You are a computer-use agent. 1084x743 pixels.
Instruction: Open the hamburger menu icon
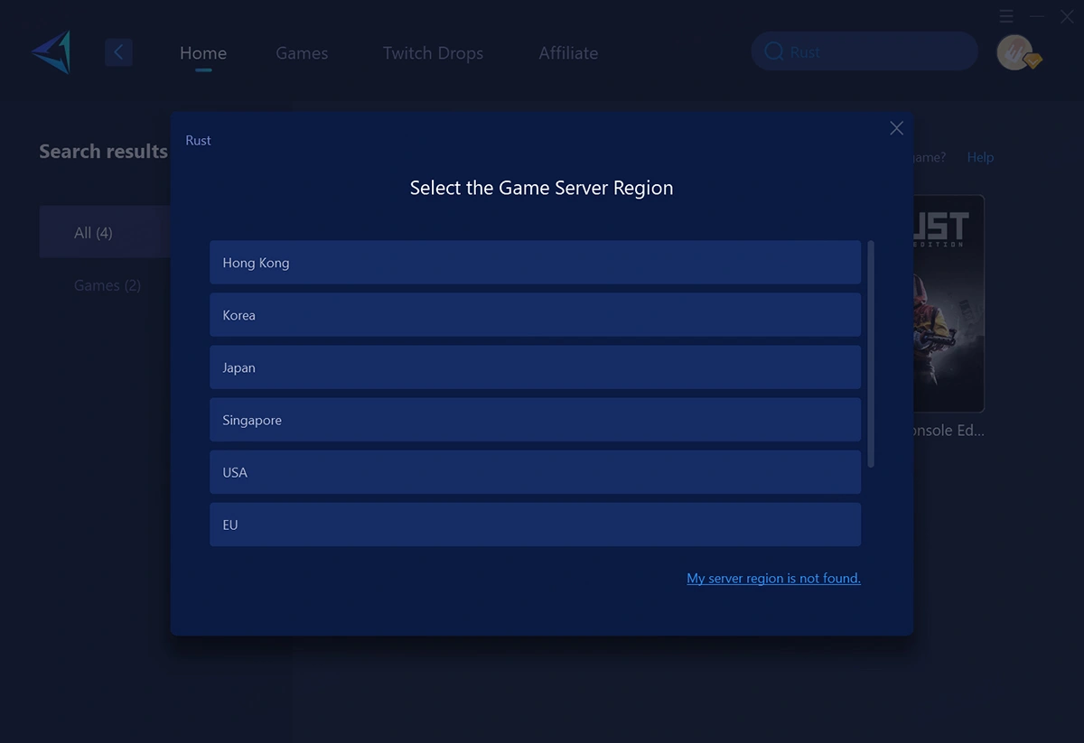point(1006,16)
